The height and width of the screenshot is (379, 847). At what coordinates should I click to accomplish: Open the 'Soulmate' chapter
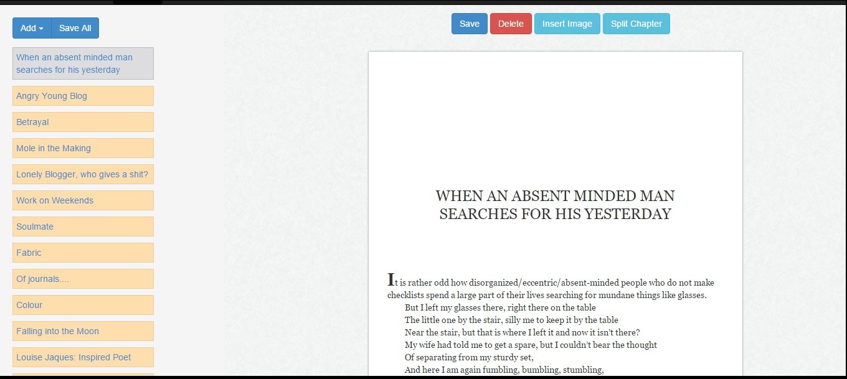coord(83,227)
